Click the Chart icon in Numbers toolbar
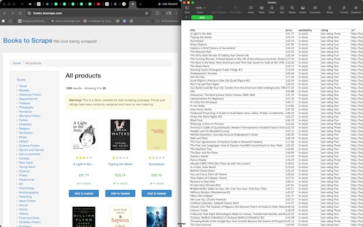The image size is (363, 227). coord(272,10)
